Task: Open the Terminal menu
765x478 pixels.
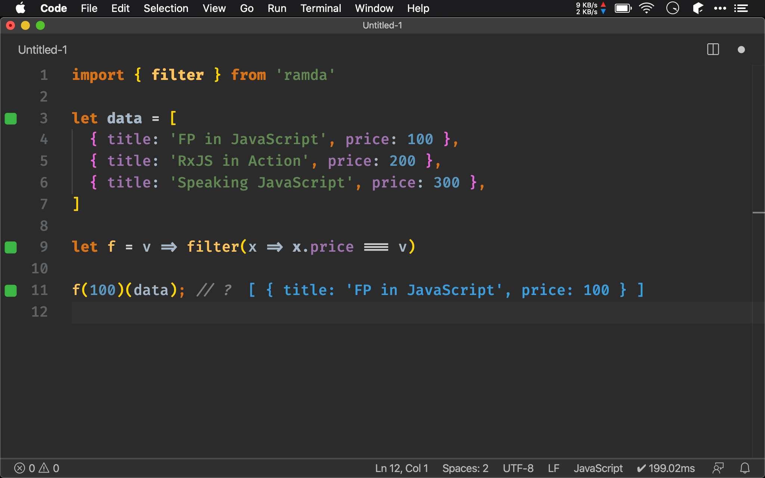Action: (x=319, y=8)
